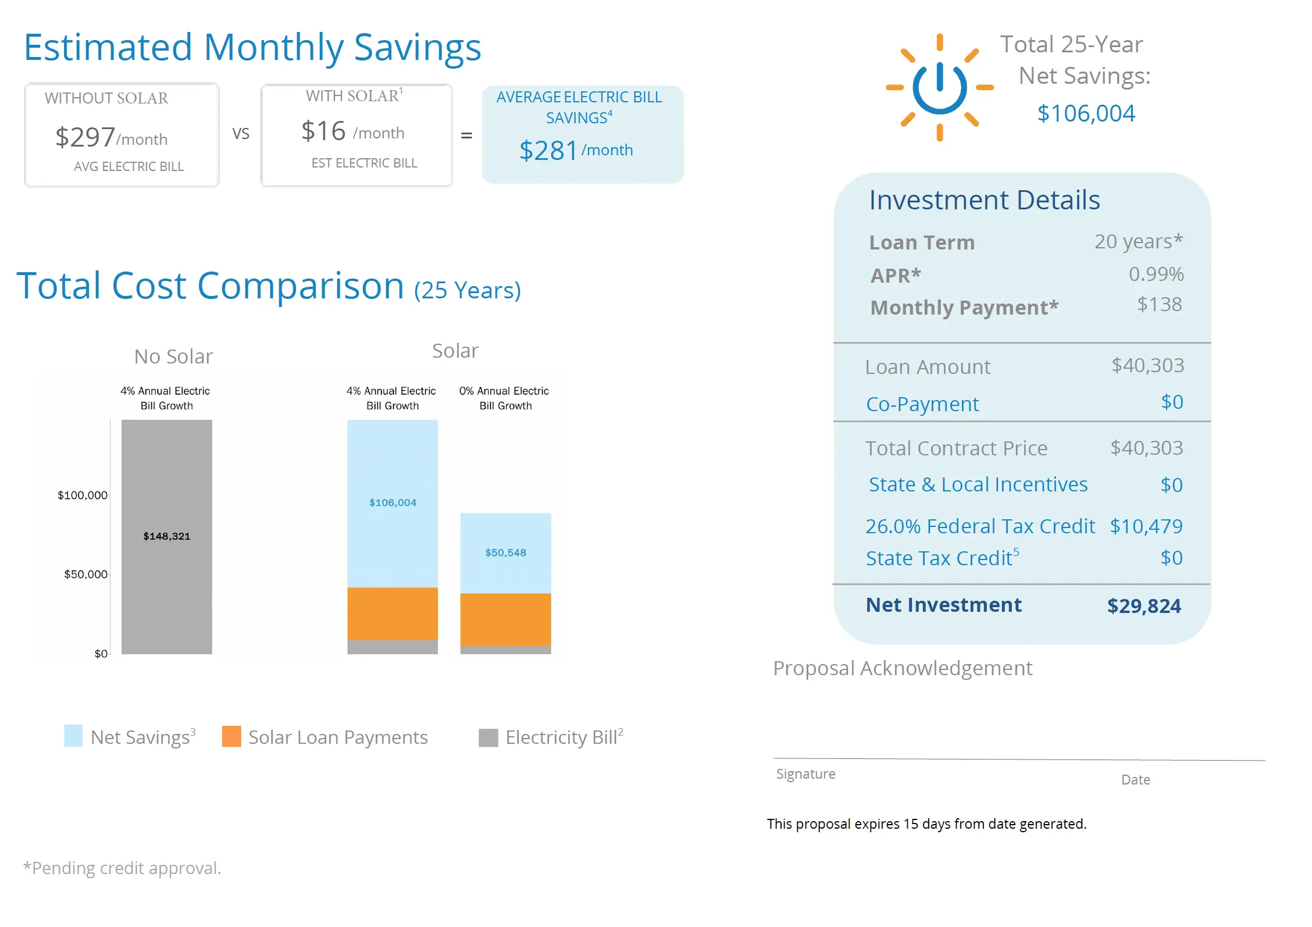The width and height of the screenshot is (1312, 927).
Task: Click the Total 25-Year Net Savings $106,004 value
Action: pyautogui.click(x=1086, y=113)
